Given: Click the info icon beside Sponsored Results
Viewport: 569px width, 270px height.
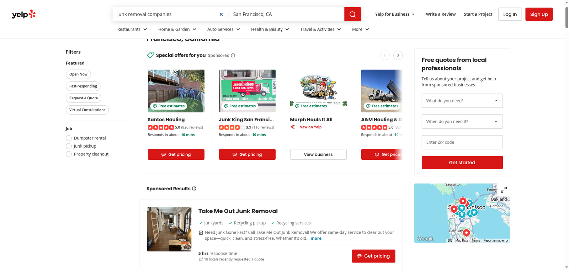Looking at the screenshot, I should 194,189.
